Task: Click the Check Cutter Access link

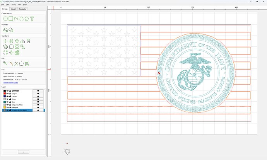Action: pyautogui.click(x=11, y=83)
